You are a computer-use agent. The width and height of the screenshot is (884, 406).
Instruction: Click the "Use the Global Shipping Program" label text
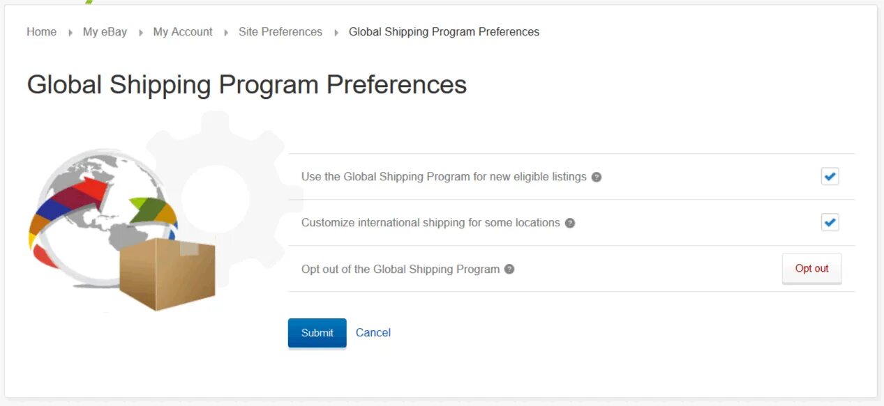(x=444, y=177)
